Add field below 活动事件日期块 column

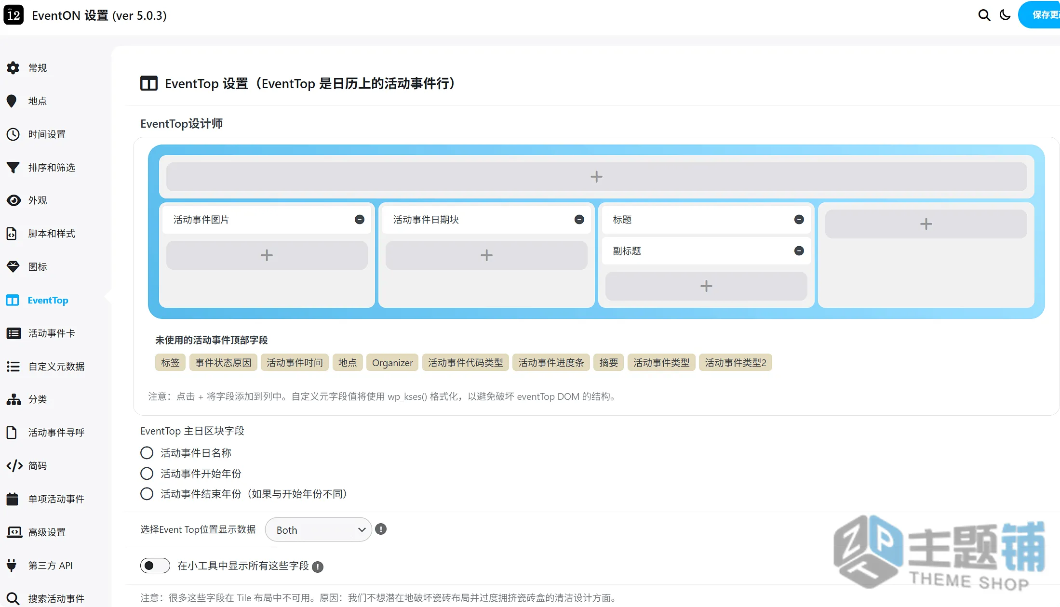coord(486,255)
